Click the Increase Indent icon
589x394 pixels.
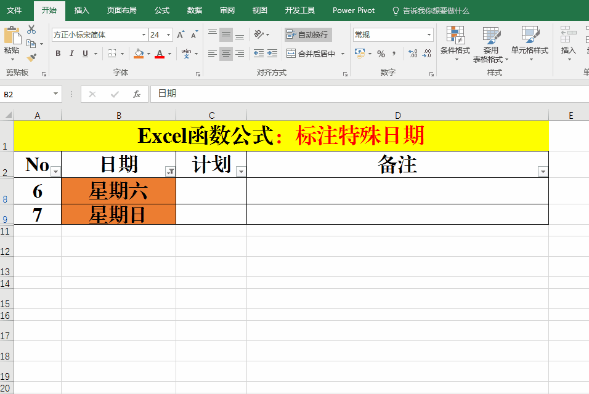[272, 54]
